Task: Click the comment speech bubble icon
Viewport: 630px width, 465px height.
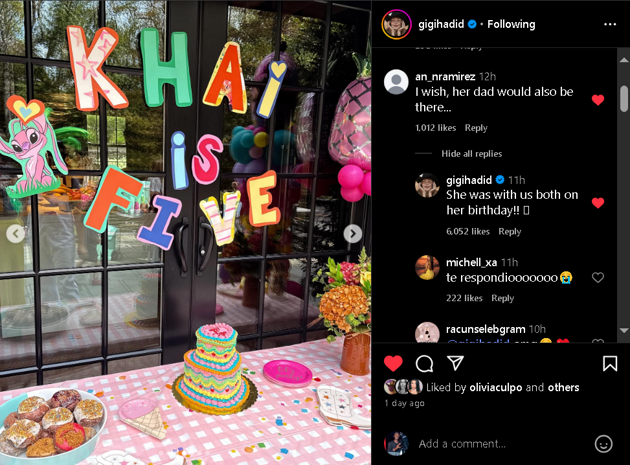Action: coord(424,363)
